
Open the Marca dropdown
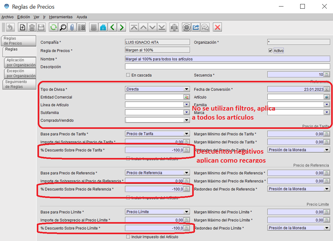point(327,112)
